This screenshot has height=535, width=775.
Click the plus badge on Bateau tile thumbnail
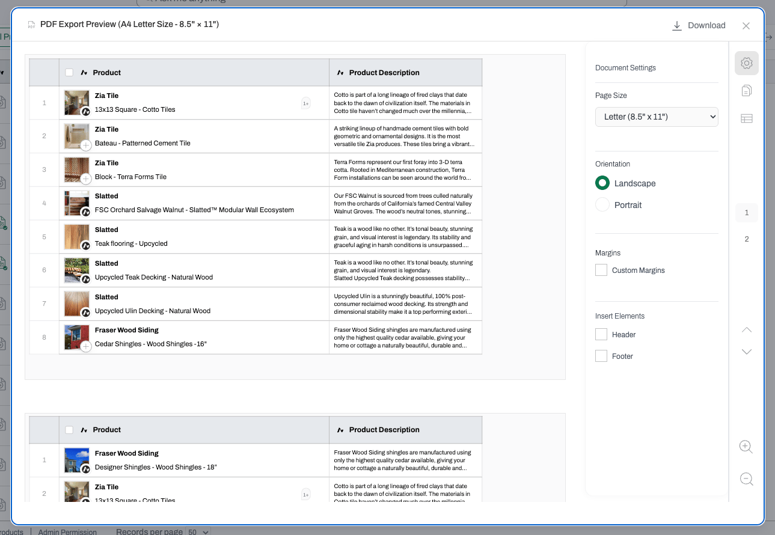(x=85, y=145)
